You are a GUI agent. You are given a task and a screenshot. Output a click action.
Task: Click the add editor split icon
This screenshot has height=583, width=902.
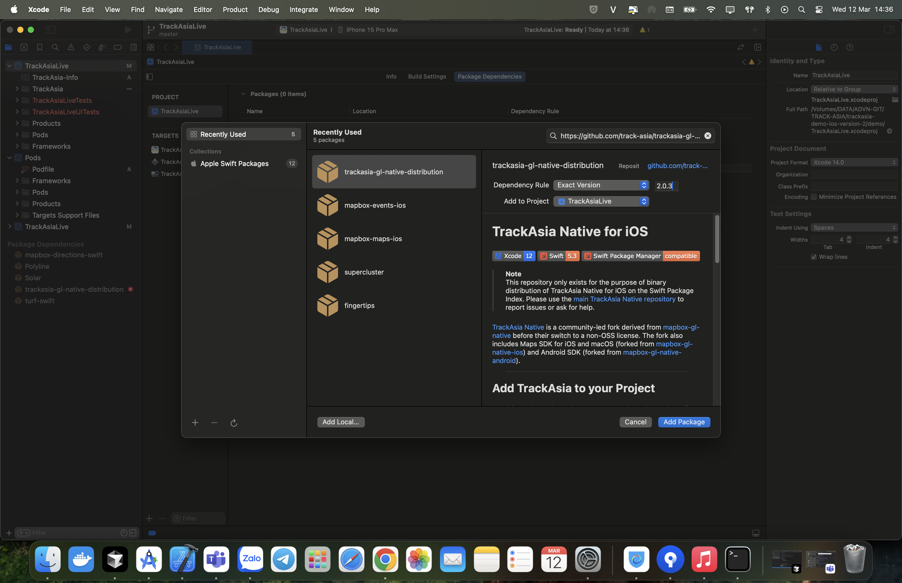(757, 47)
